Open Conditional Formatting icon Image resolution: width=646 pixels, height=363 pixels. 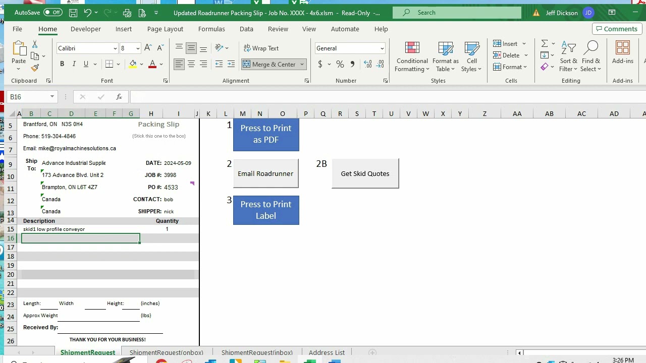pos(412,56)
